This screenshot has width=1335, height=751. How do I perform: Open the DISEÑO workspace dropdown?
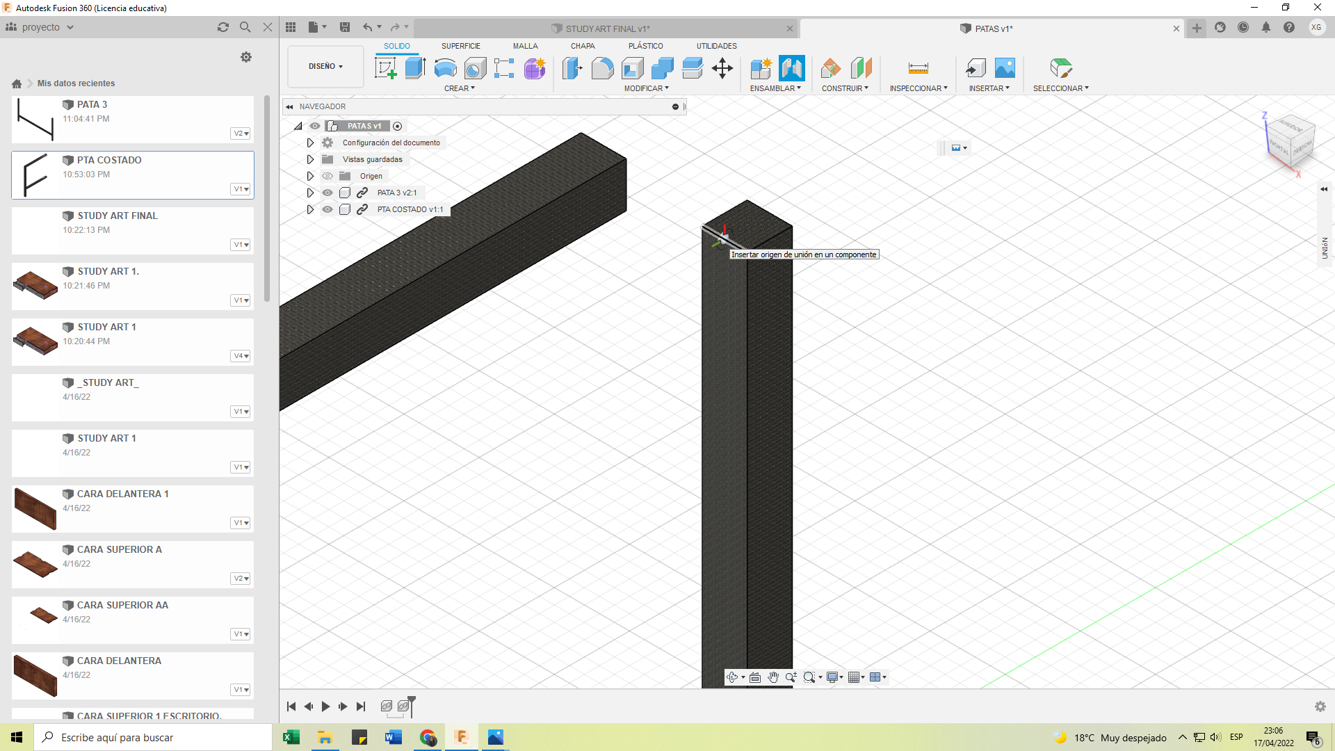coord(325,67)
